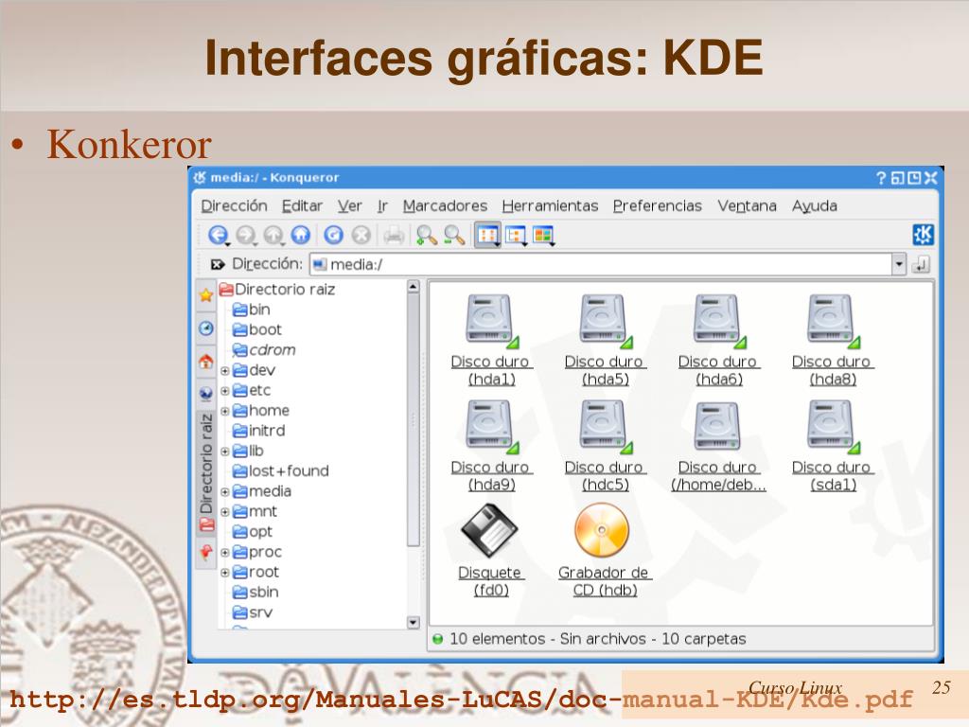Click the Forward navigation arrow
The height and width of the screenshot is (727, 969).
point(246,235)
